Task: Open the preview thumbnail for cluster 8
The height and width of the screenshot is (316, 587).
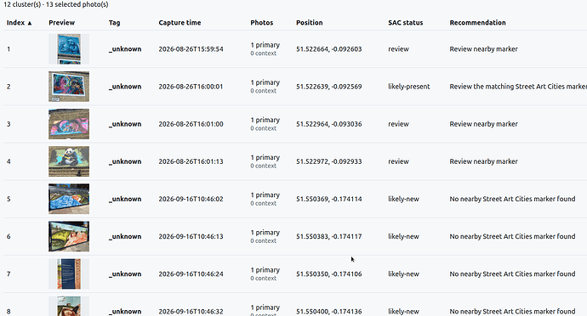Action: point(69,307)
